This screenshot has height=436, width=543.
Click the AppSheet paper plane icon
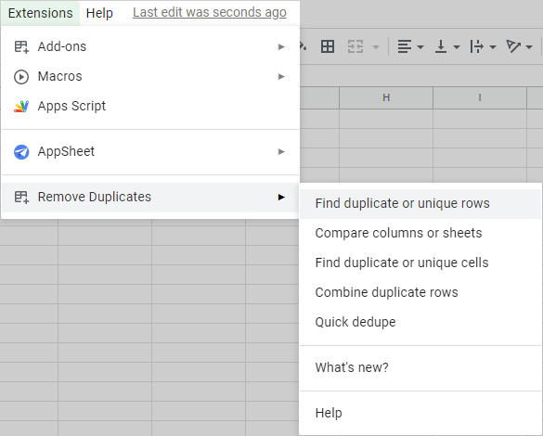[x=21, y=152]
